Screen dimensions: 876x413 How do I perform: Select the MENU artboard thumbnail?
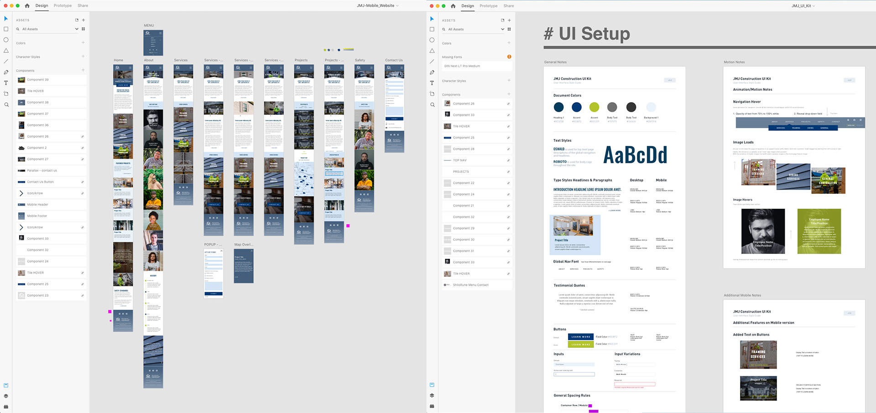[153, 43]
